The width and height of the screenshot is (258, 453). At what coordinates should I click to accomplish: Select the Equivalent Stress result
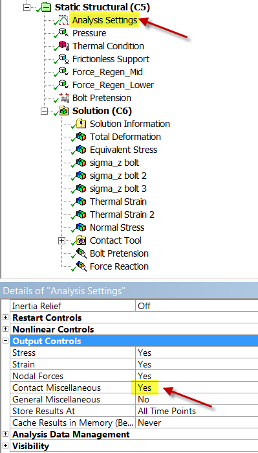124,150
